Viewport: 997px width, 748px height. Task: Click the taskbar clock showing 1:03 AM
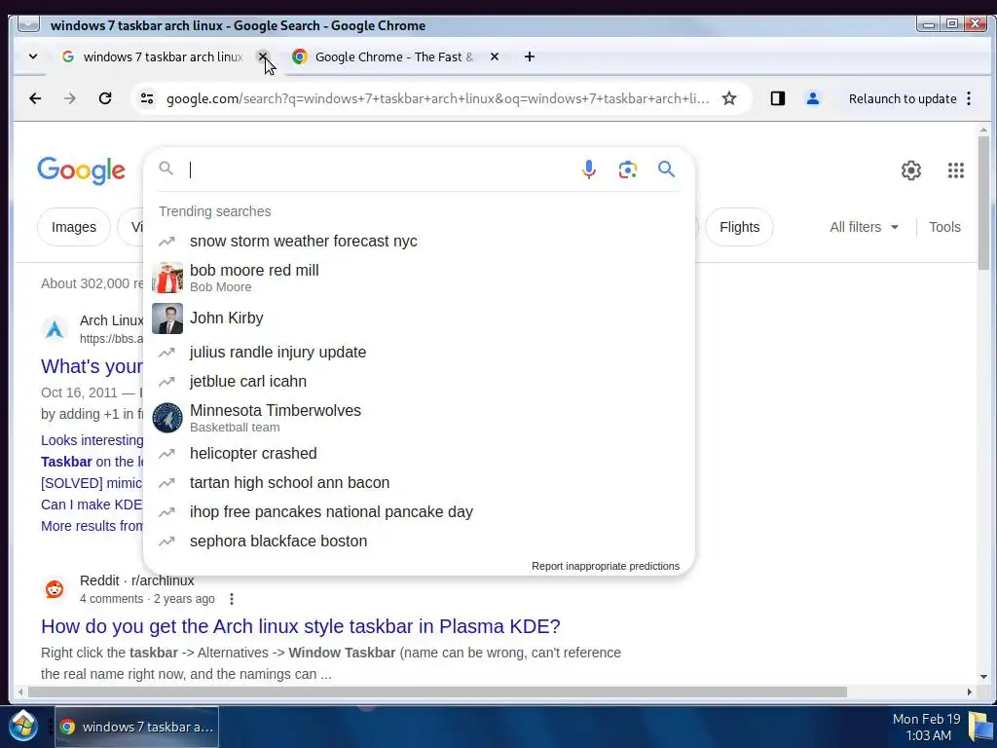928,728
